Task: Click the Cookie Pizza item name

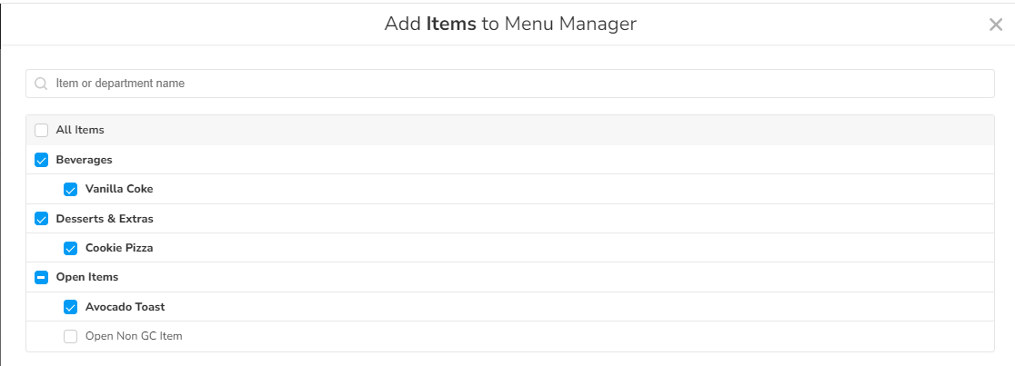Action: click(x=120, y=248)
